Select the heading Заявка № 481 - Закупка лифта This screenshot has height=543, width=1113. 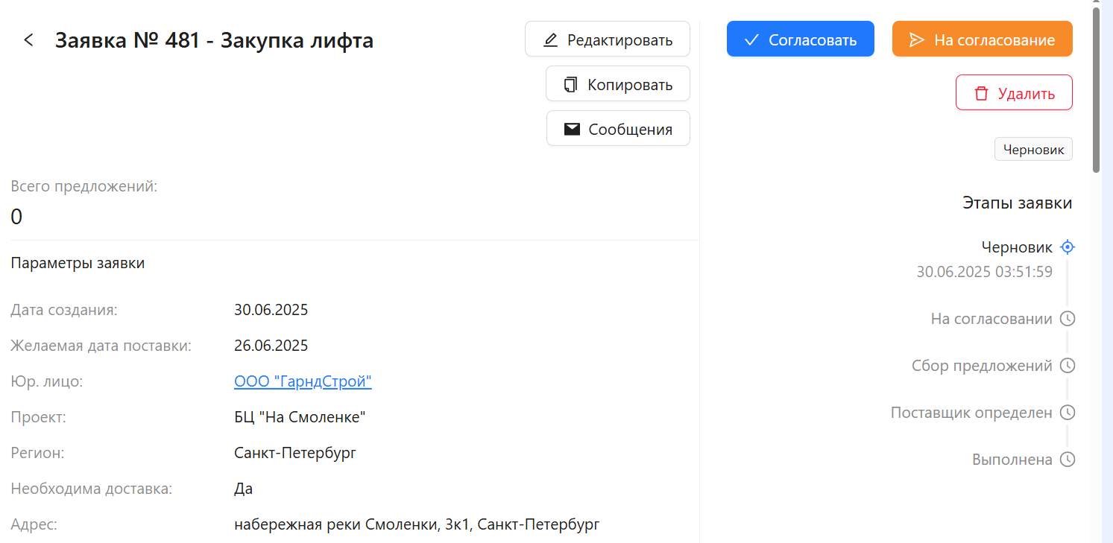[215, 40]
